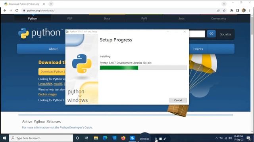Click the browser forward arrow
This screenshot has height=142, width=254.
(x=11, y=11)
